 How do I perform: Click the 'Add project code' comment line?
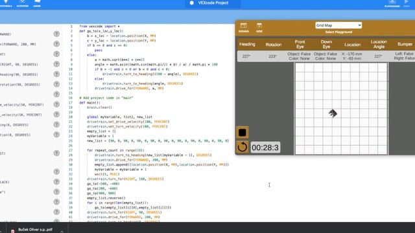click(x=106, y=98)
